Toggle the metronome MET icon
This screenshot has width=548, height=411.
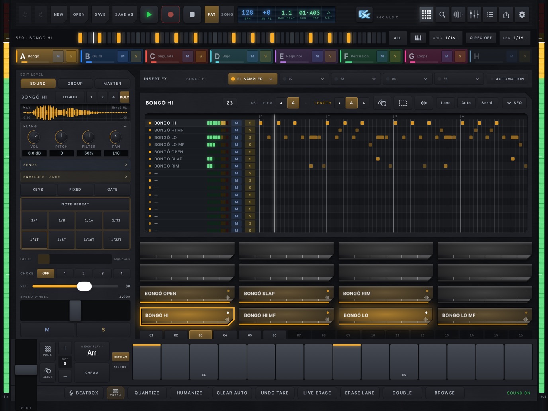point(329,14)
